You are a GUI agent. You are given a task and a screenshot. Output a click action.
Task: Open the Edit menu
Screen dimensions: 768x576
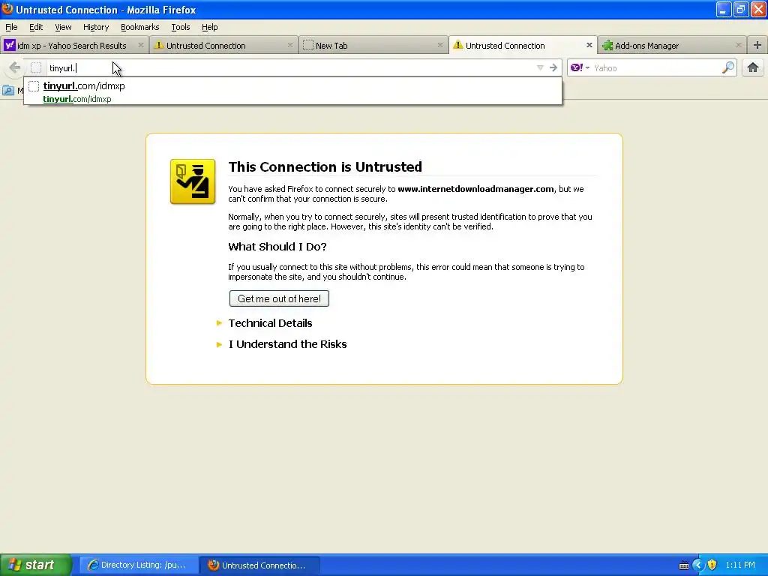click(36, 27)
